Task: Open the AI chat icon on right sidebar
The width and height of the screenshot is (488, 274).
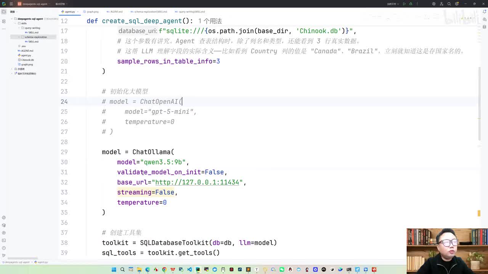Action: pos(484,20)
